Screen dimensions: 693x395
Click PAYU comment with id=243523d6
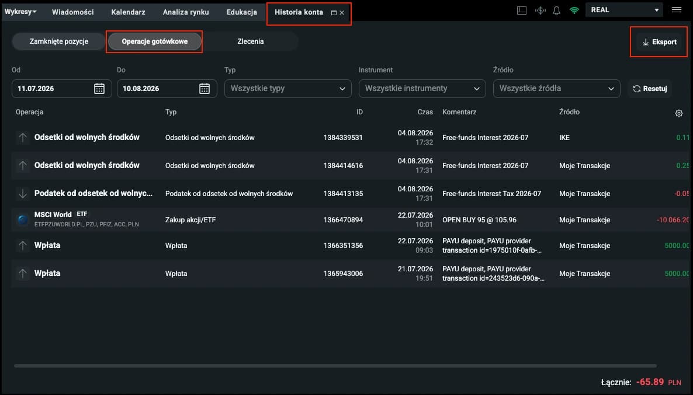(x=493, y=274)
